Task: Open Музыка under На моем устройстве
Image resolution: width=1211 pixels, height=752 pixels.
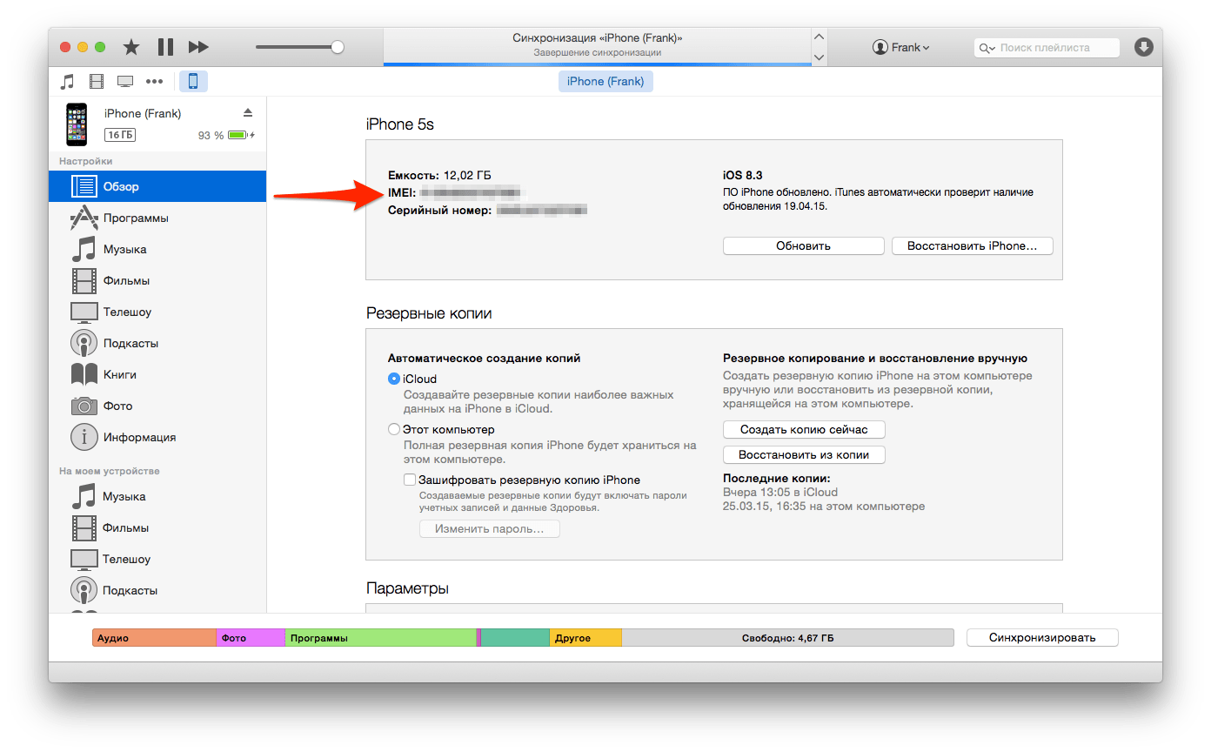Action: point(157,496)
